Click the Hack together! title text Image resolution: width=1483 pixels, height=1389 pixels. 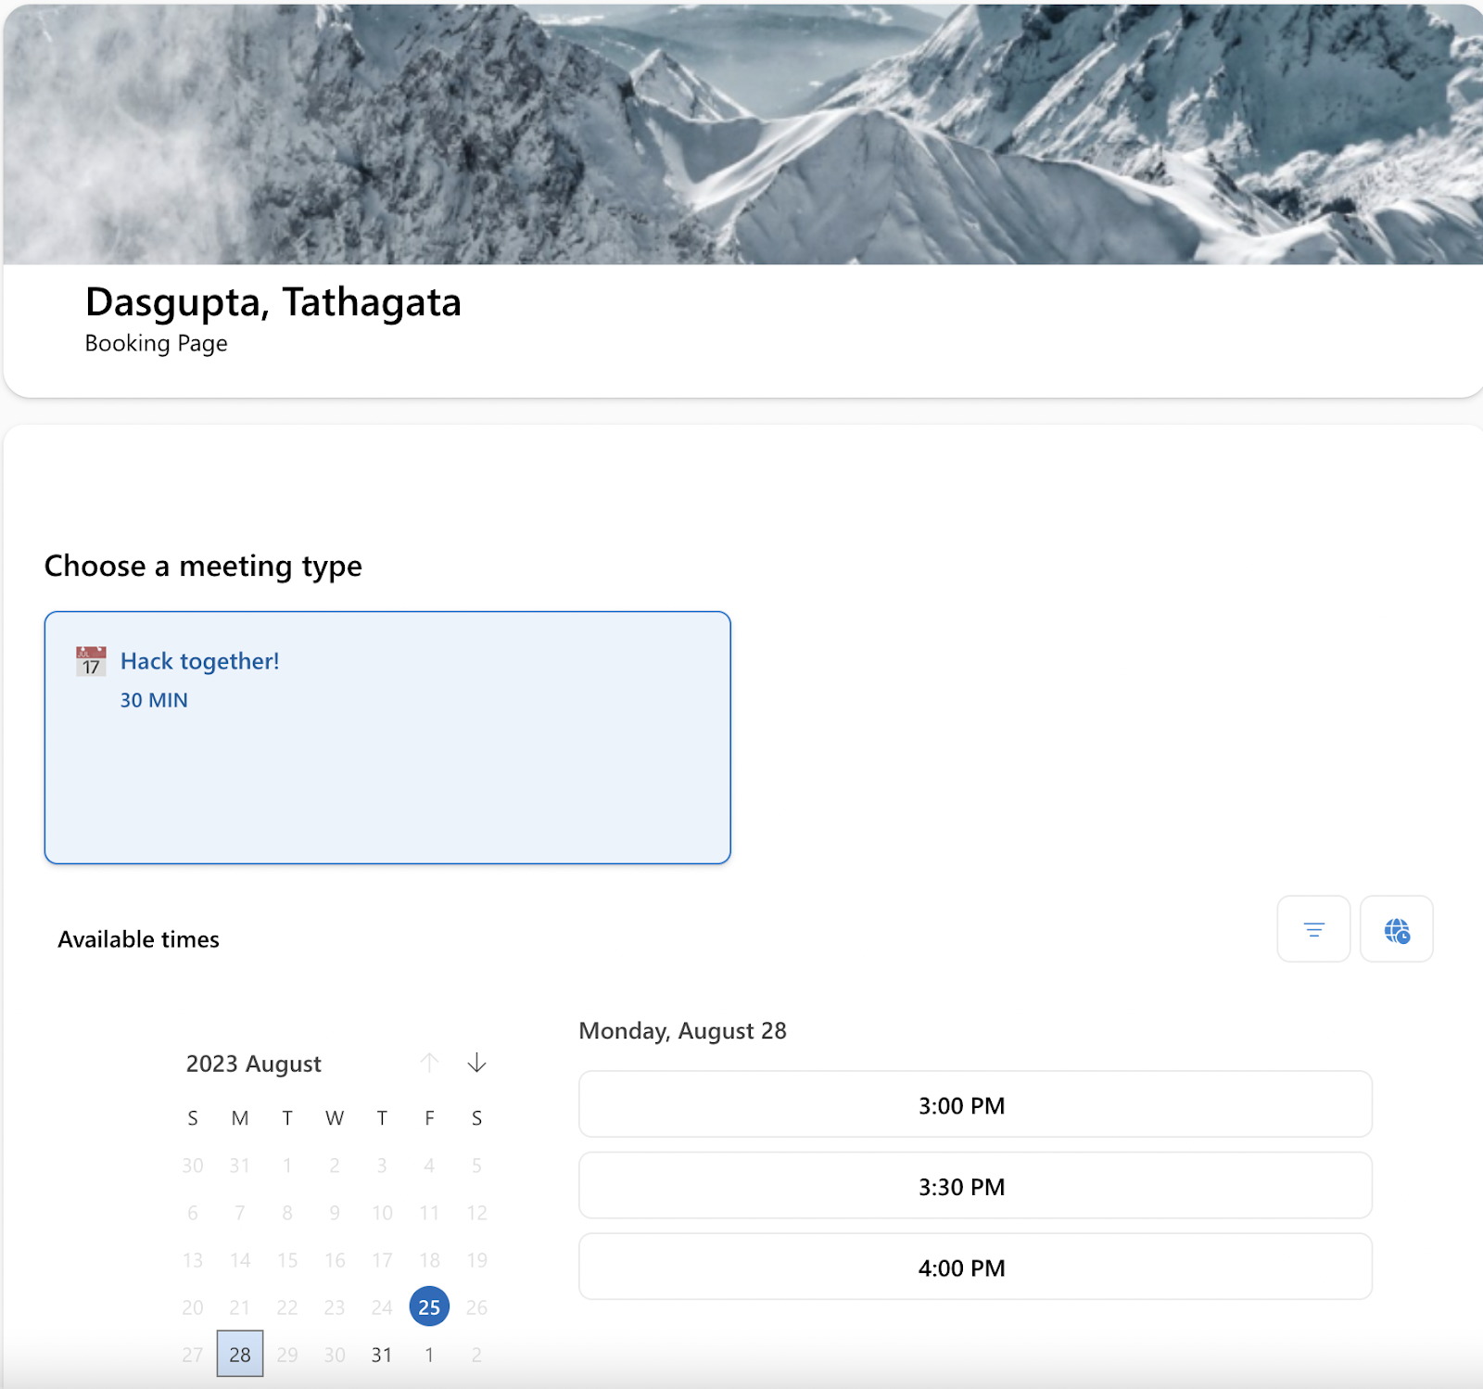[x=200, y=661]
